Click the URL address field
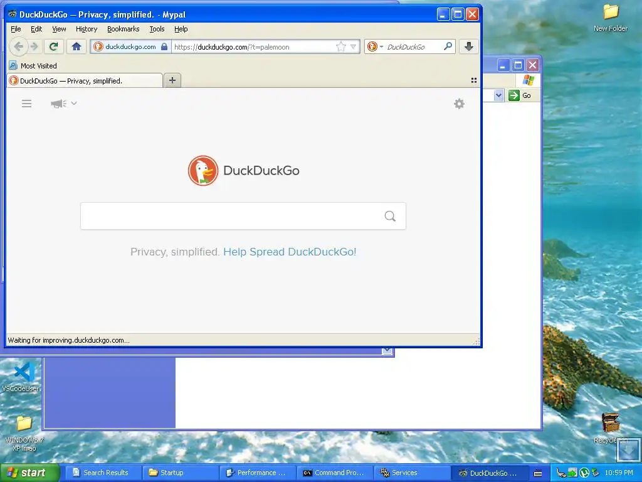Image resolution: width=642 pixels, height=482 pixels. 253,46
